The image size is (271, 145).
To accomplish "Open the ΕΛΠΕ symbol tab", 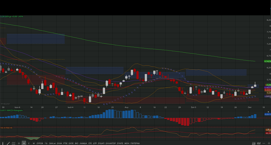I will click(x=71, y=143).
